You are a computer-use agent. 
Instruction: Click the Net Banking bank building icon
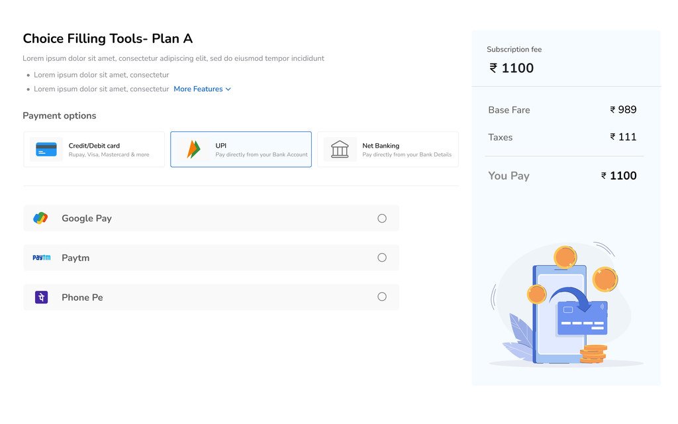340,149
